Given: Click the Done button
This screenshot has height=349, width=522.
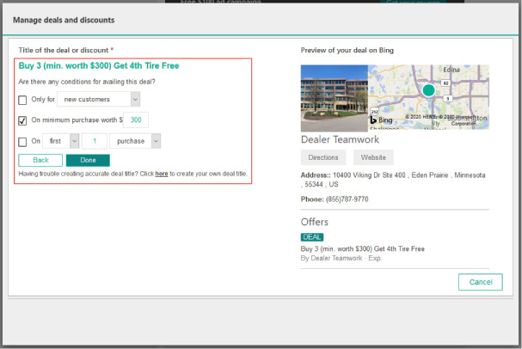Looking at the screenshot, I should (x=88, y=160).
